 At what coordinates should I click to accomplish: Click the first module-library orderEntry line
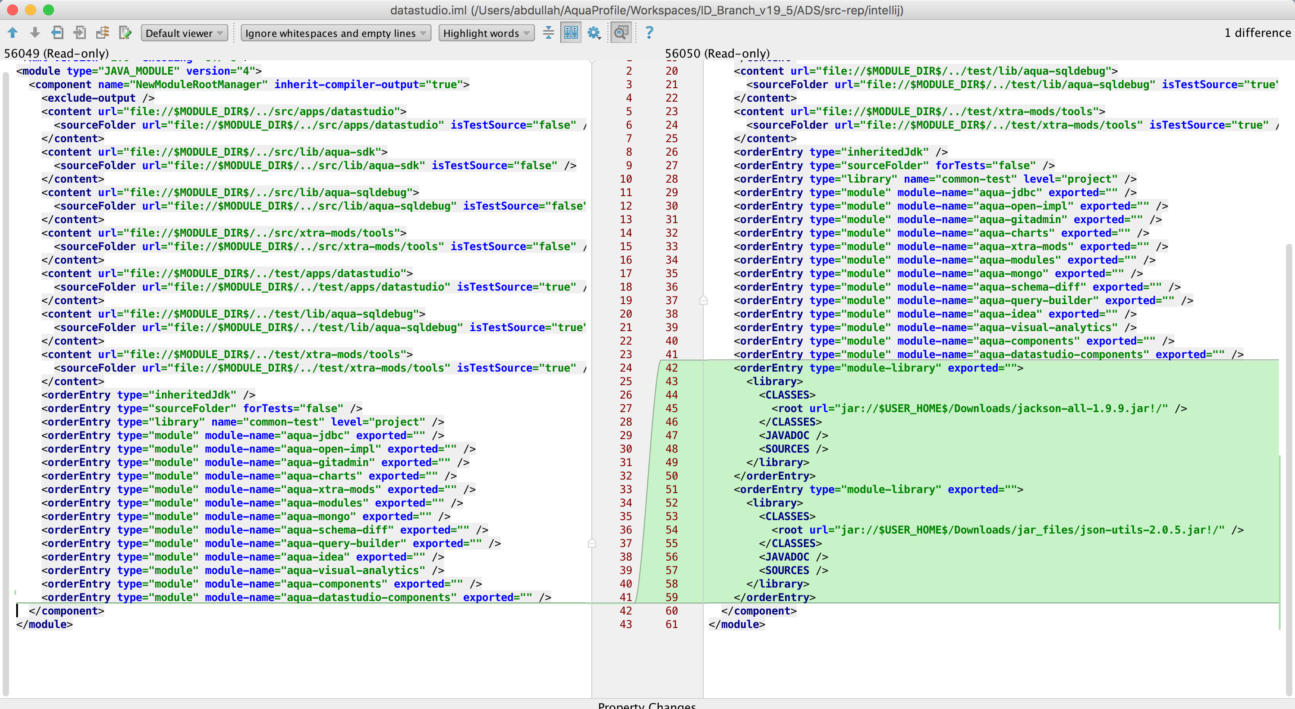pyautogui.click(x=878, y=368)
